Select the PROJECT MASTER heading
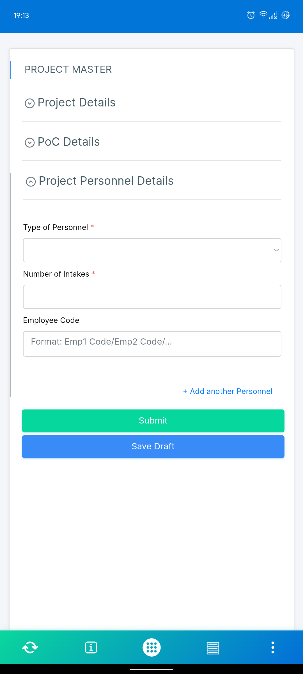This screenshot has width=303, height=674. (x=68, y=69)
